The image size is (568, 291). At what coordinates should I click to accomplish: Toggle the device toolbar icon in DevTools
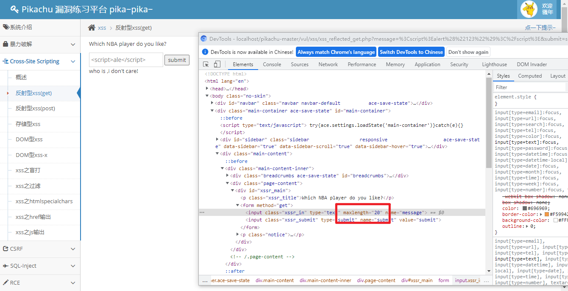[x=217, y=64]
